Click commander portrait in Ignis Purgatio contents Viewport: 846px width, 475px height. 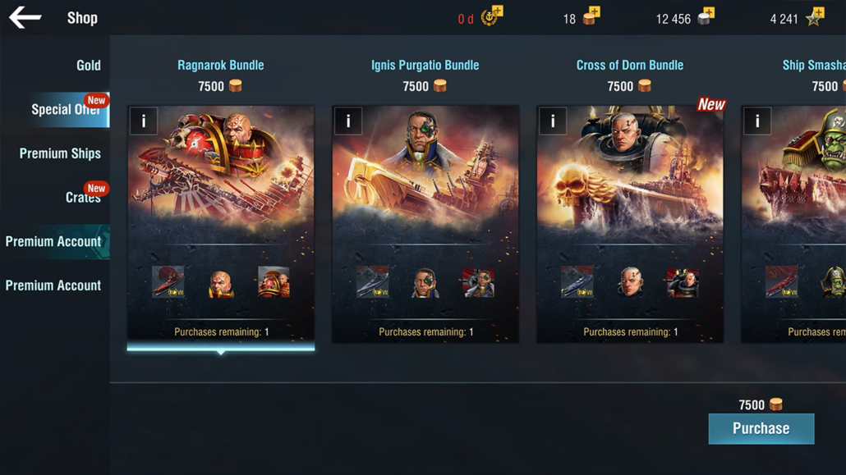tap(425, 282)
